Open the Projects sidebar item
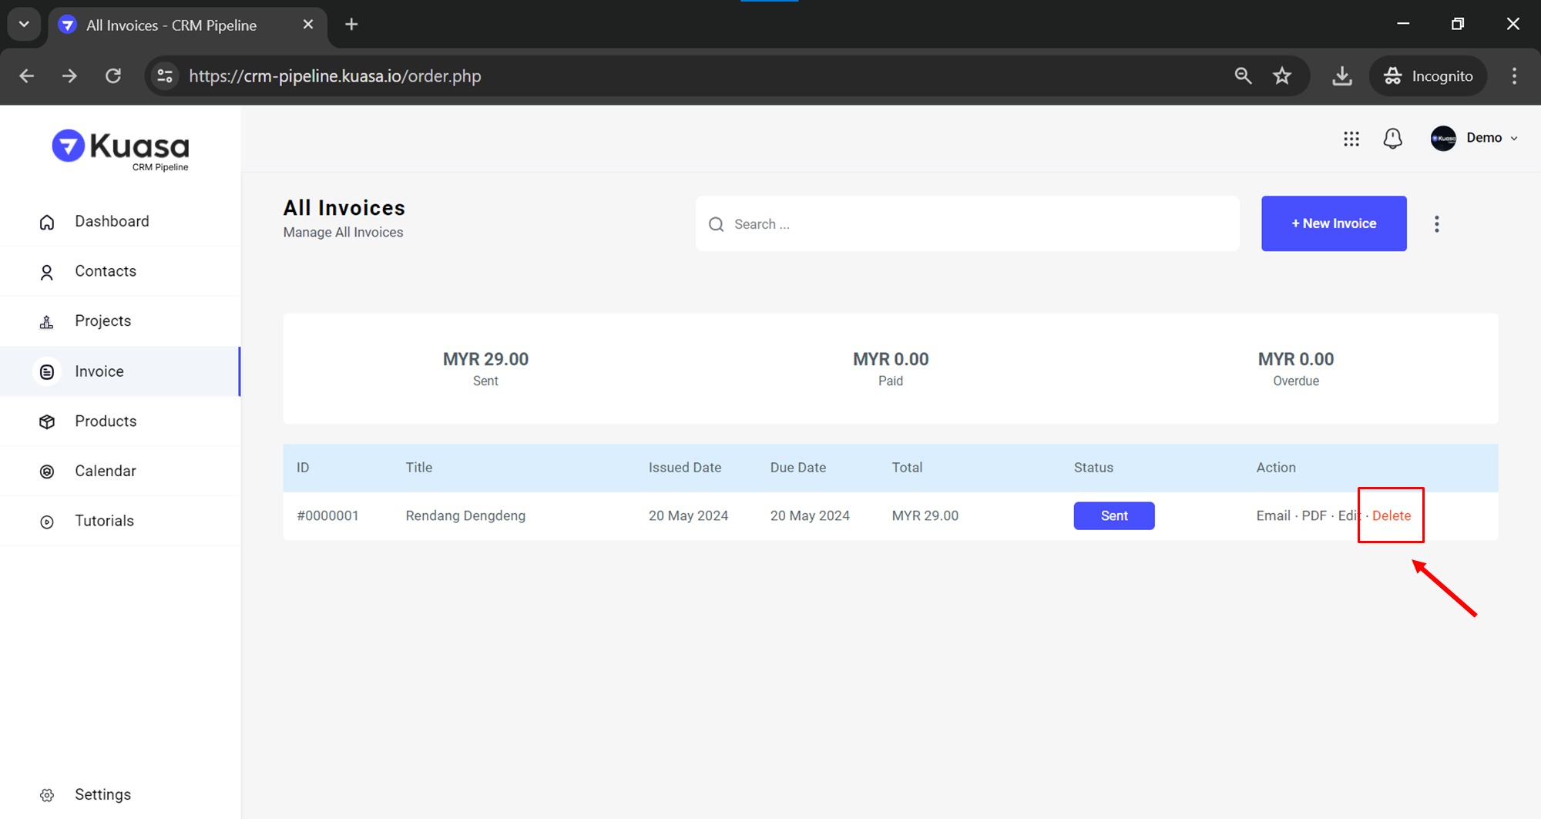The width and height of the screenshot is (1541, 819). (x=102, y=321)
